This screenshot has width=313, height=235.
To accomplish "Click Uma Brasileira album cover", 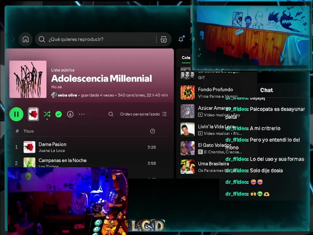I will (187, 167).
